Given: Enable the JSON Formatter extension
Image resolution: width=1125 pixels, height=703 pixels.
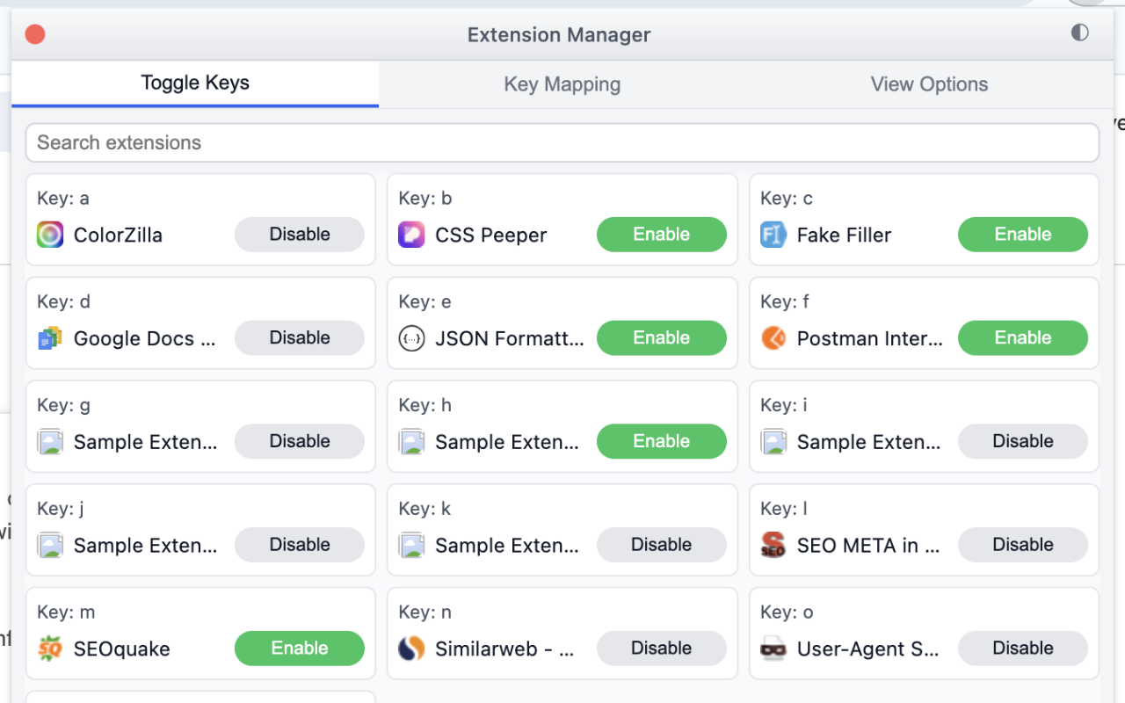Looking at the screenshot, I should pos(662,338).
